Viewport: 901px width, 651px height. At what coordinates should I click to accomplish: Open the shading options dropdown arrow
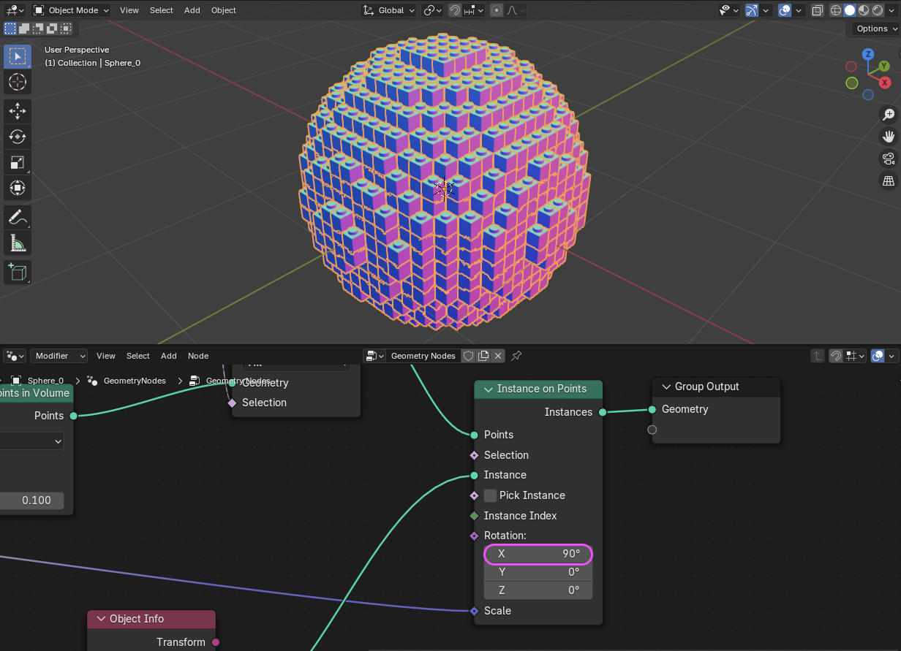891,10
